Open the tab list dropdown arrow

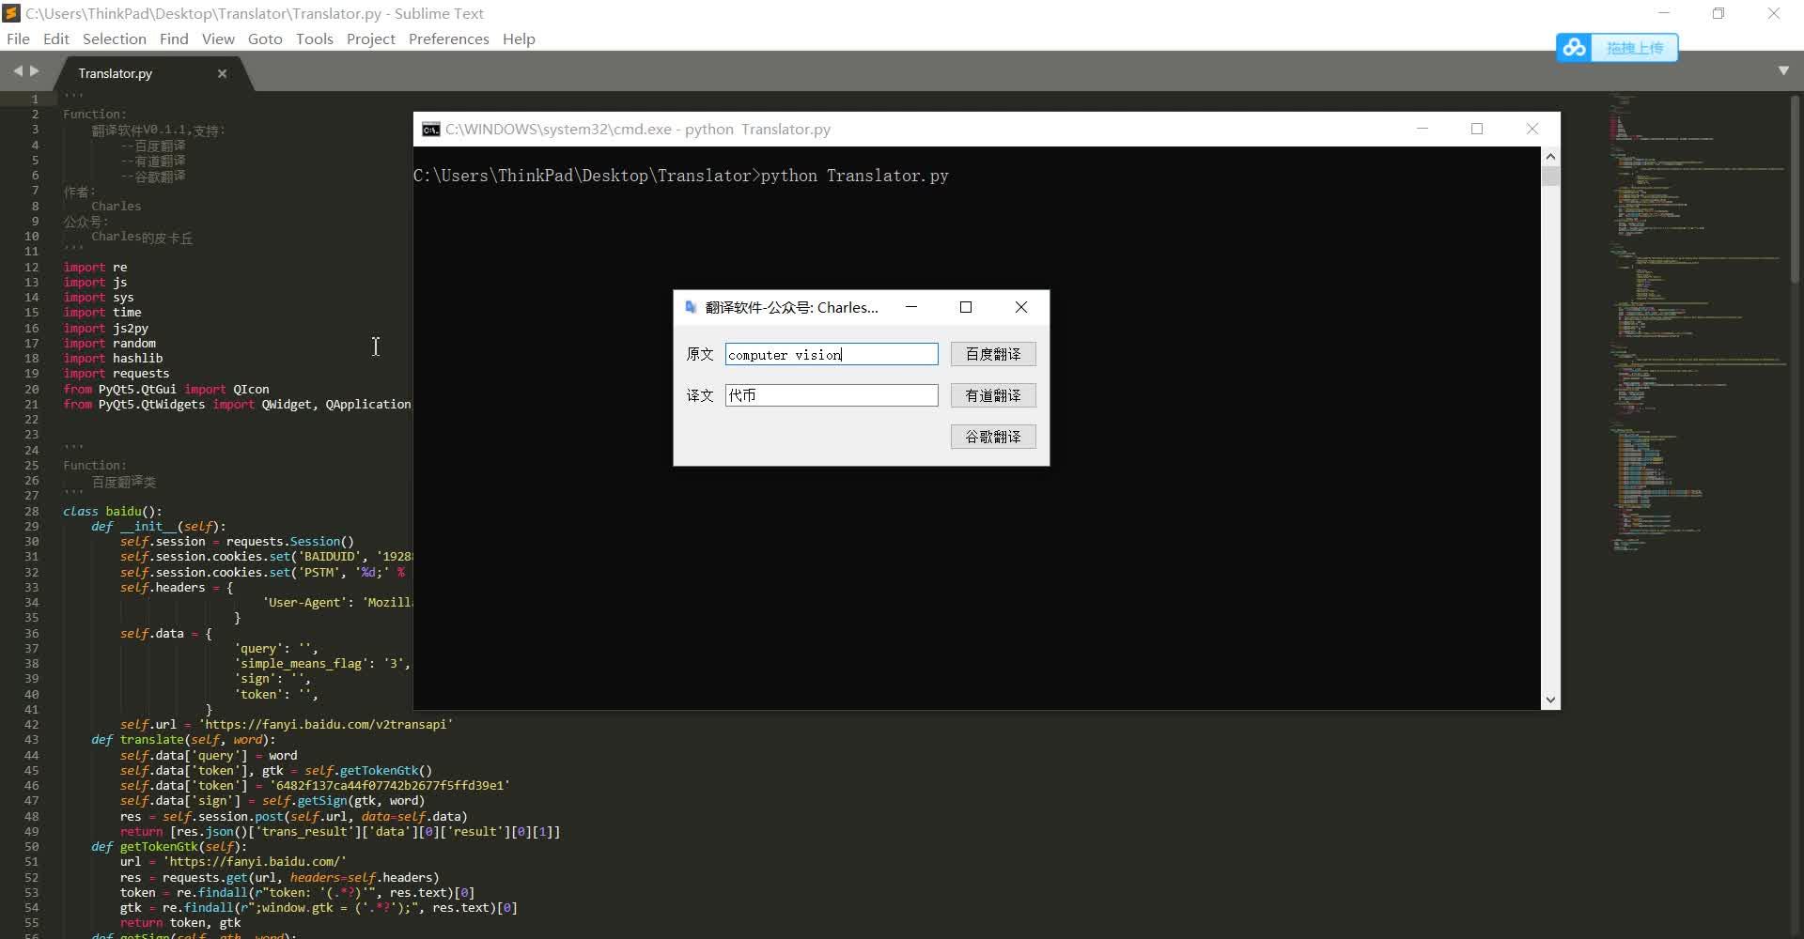pyautogui.click(x=1783, y=70)
